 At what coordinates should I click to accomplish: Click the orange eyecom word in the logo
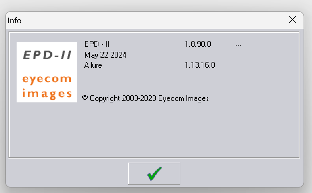[x=47, y=79]
